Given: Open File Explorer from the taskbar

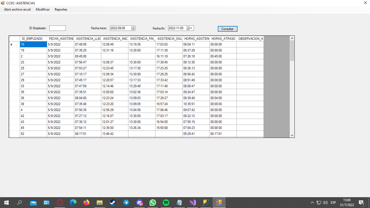Looking at the screenshot, I should pos(100,203).
